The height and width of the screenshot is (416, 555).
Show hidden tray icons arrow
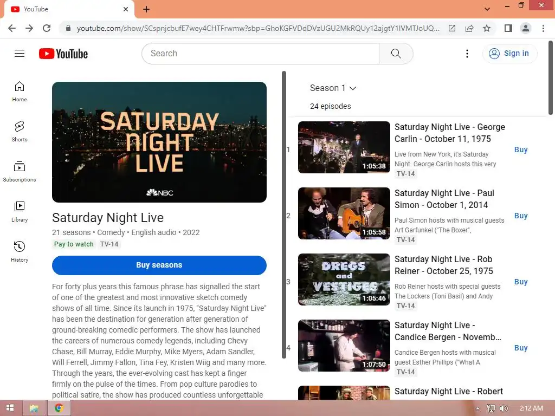point(477,408)
